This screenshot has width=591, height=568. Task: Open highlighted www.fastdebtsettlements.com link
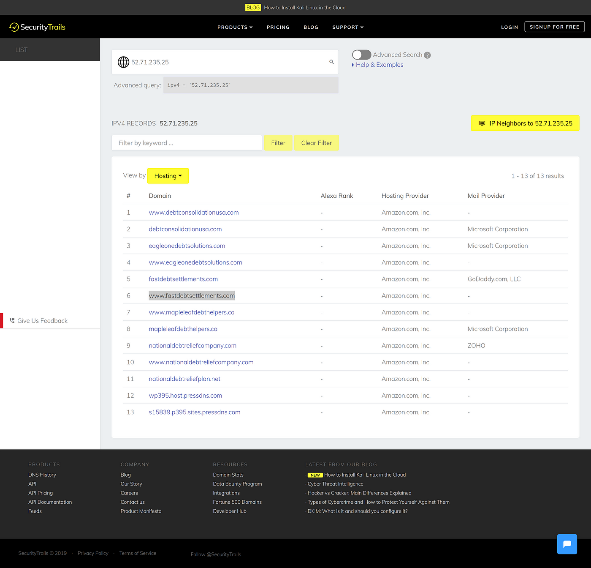pyautogui.click(x=192, y=295)
